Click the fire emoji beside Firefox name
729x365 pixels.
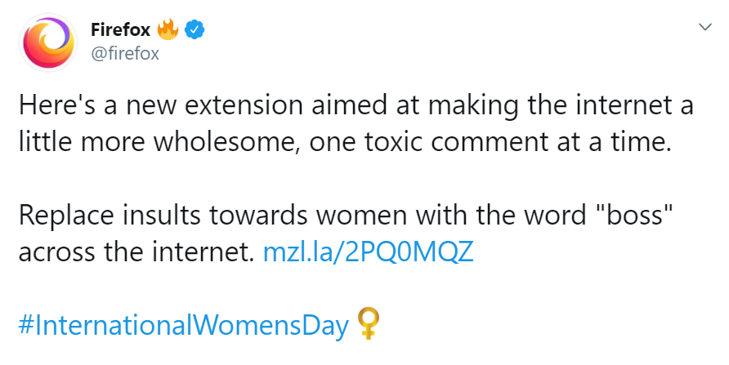coord(168,29)
